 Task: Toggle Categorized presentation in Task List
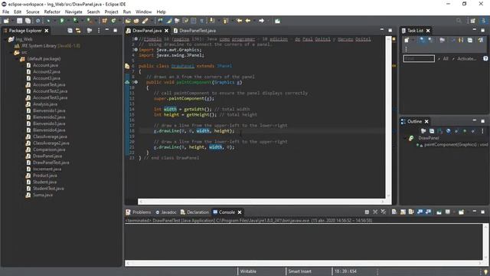tap(423, 40)
